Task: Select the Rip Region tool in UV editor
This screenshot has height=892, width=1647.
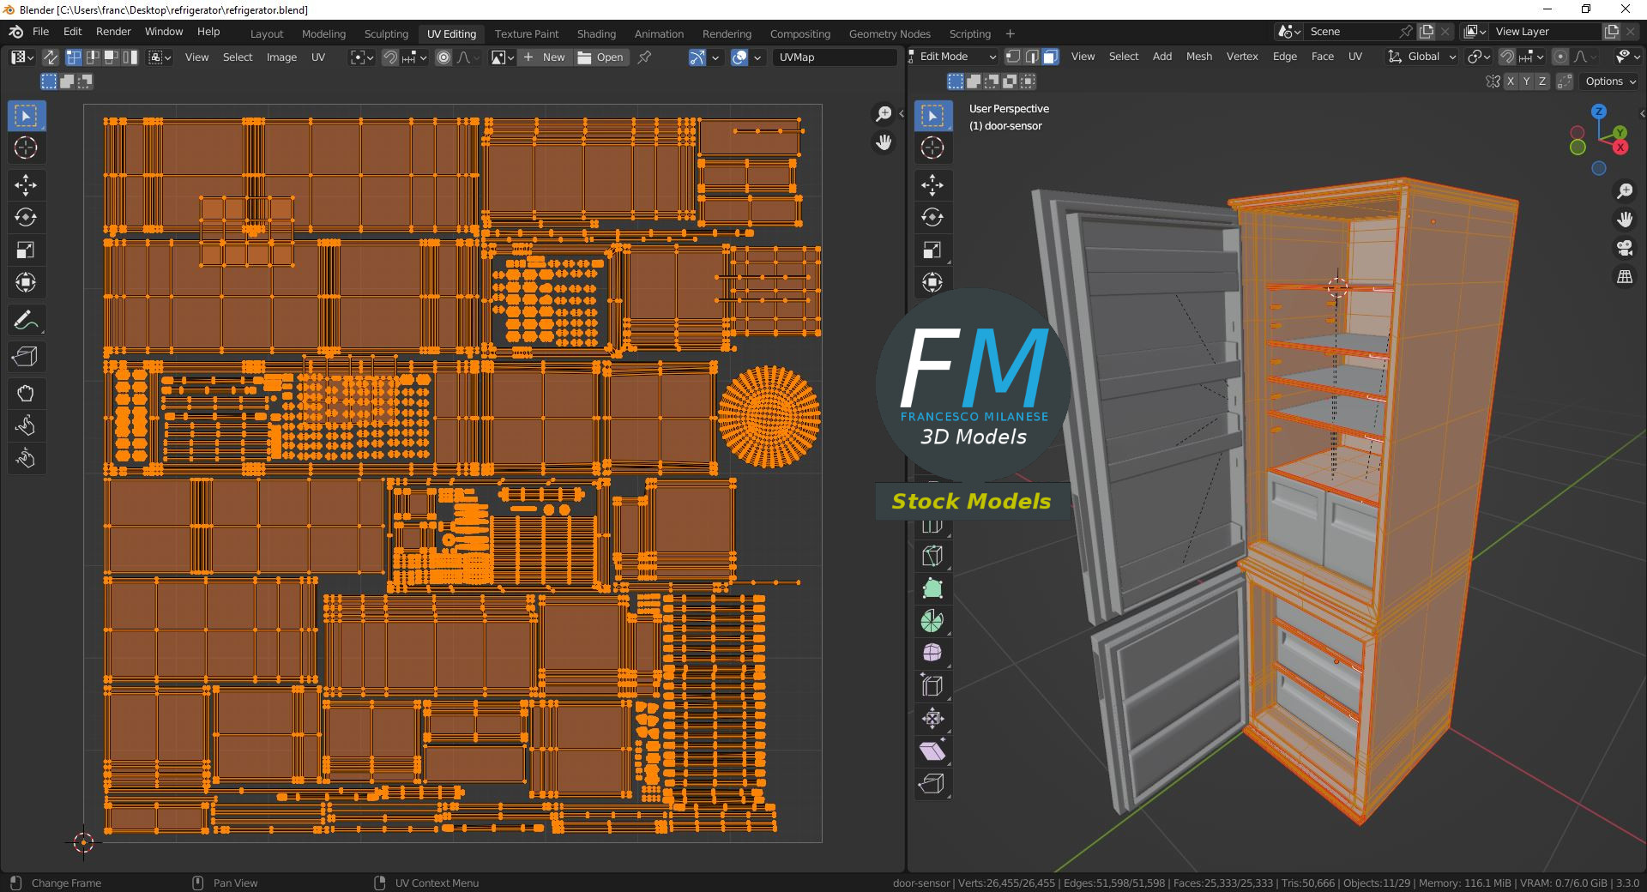Action: coord(25,357)
